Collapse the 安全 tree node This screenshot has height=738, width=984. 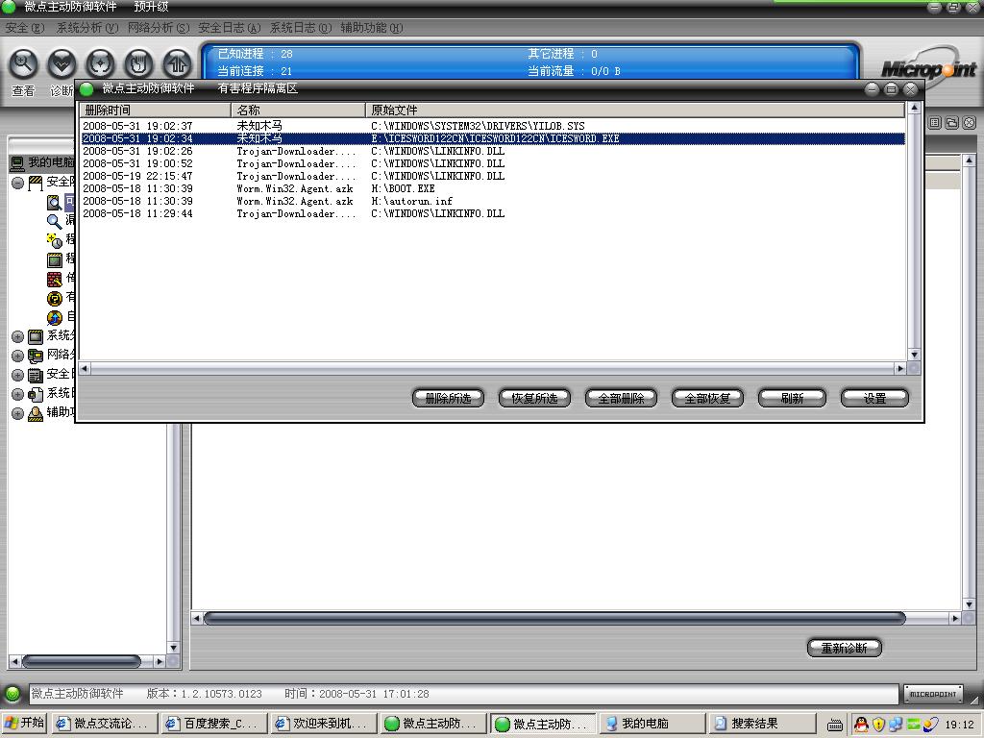click(17, 184)
